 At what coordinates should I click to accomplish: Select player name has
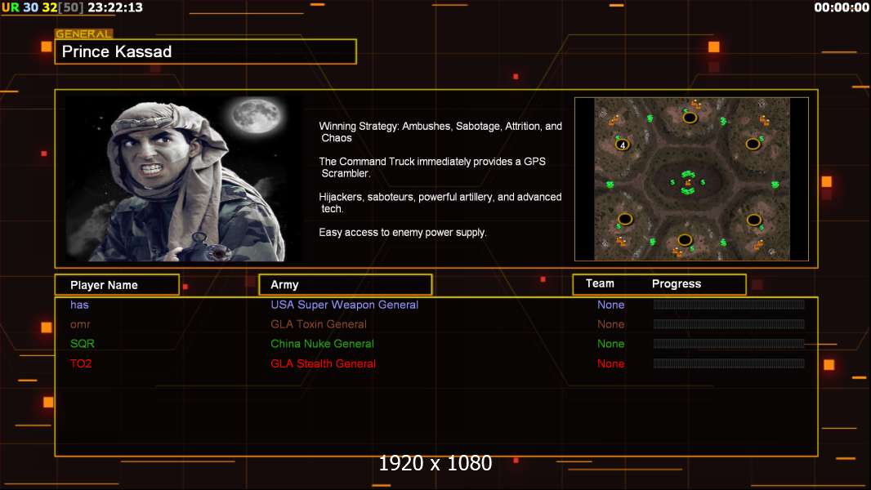[79, 305]
